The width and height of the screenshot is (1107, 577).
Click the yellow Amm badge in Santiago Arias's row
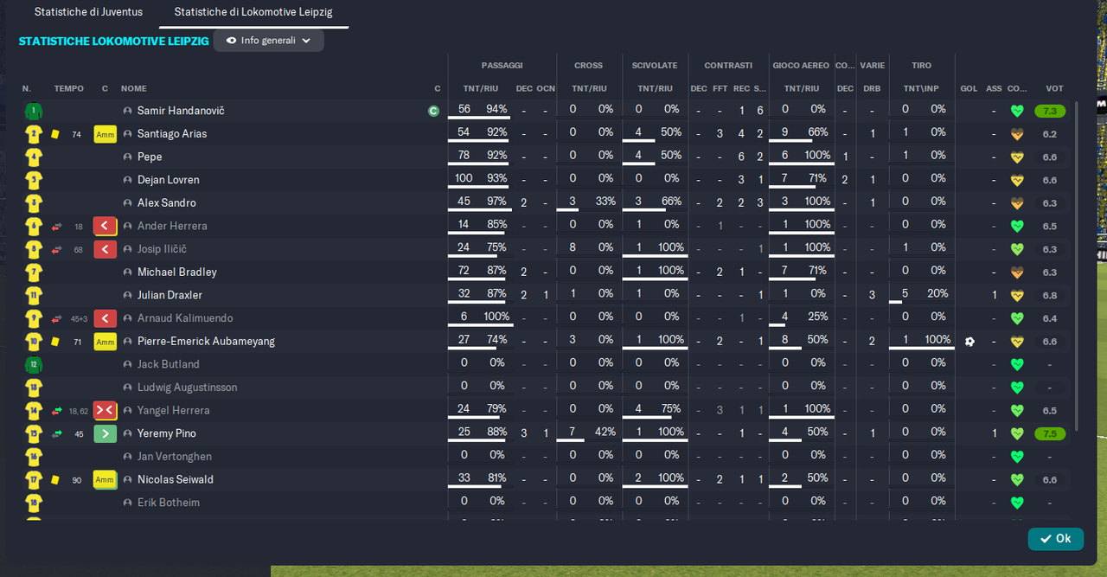point(105,134)
